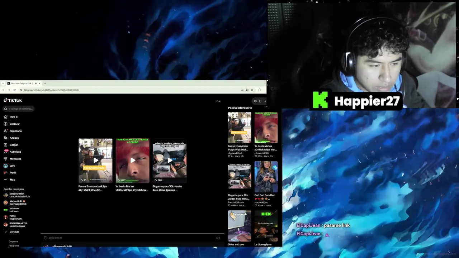Open the kick.com followed account
This screenshot has height=258, width=459.
[11, 210]
